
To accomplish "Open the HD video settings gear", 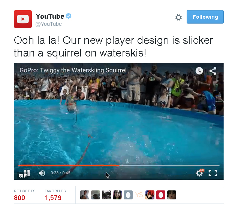I will [200, 173].
